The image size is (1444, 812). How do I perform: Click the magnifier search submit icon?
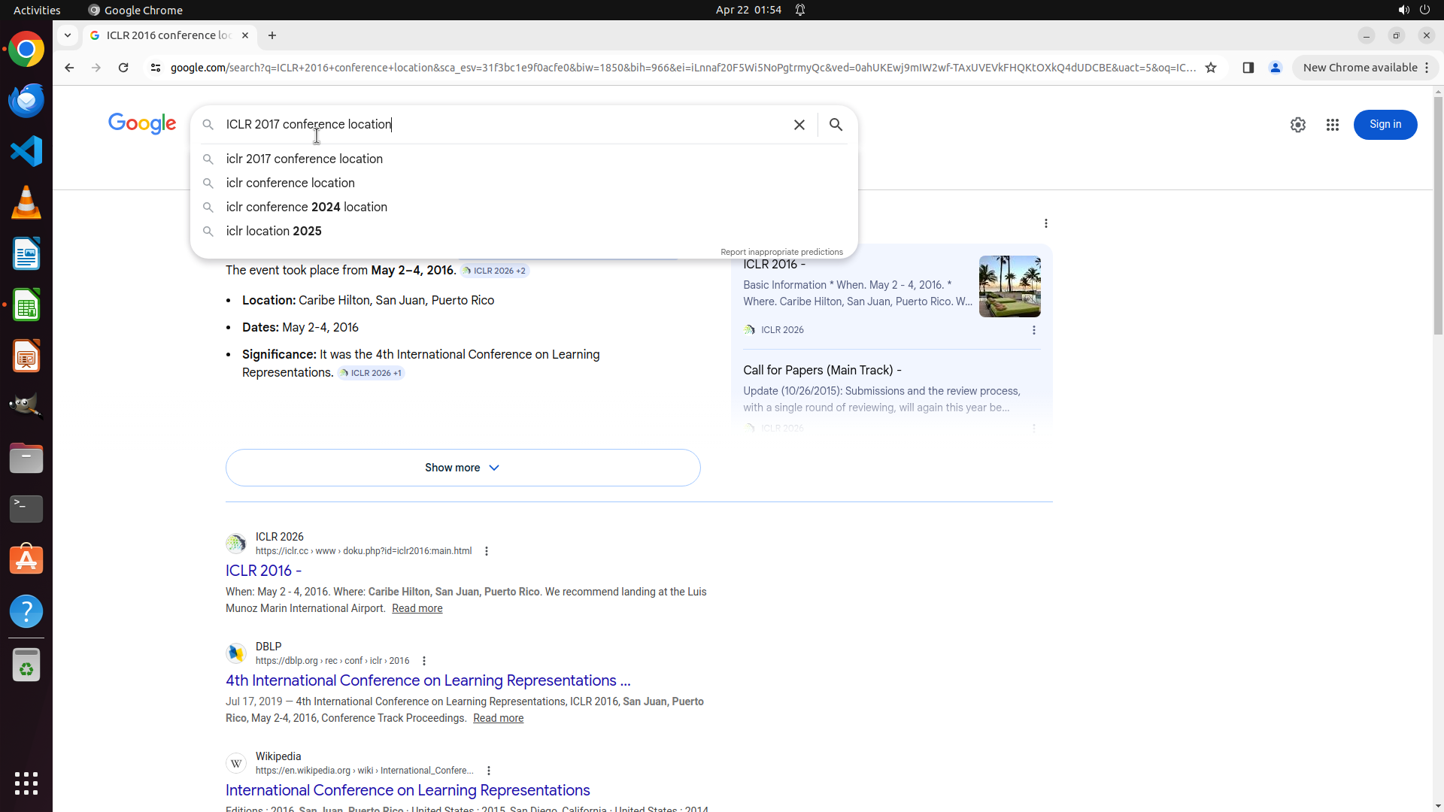836,125
